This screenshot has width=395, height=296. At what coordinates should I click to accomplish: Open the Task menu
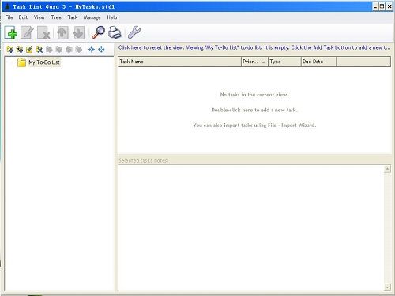coord(73,17)
